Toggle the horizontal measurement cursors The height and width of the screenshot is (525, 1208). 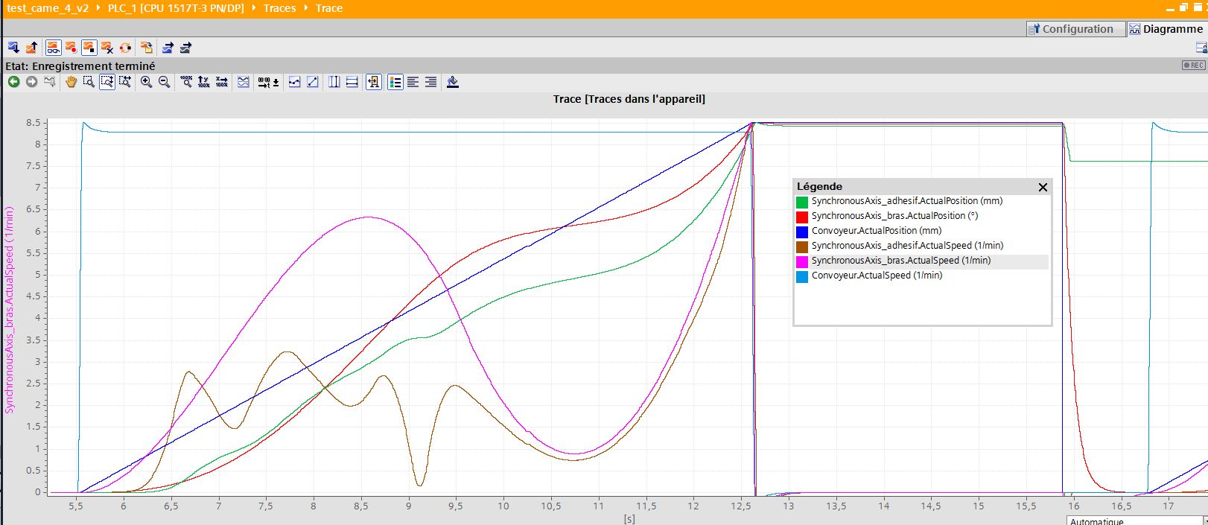coord(352,82)
